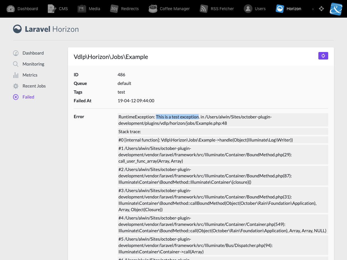
Task: Click stack trace line #5 Dispatcher.php(94)
Action: (x=223, y=245)
